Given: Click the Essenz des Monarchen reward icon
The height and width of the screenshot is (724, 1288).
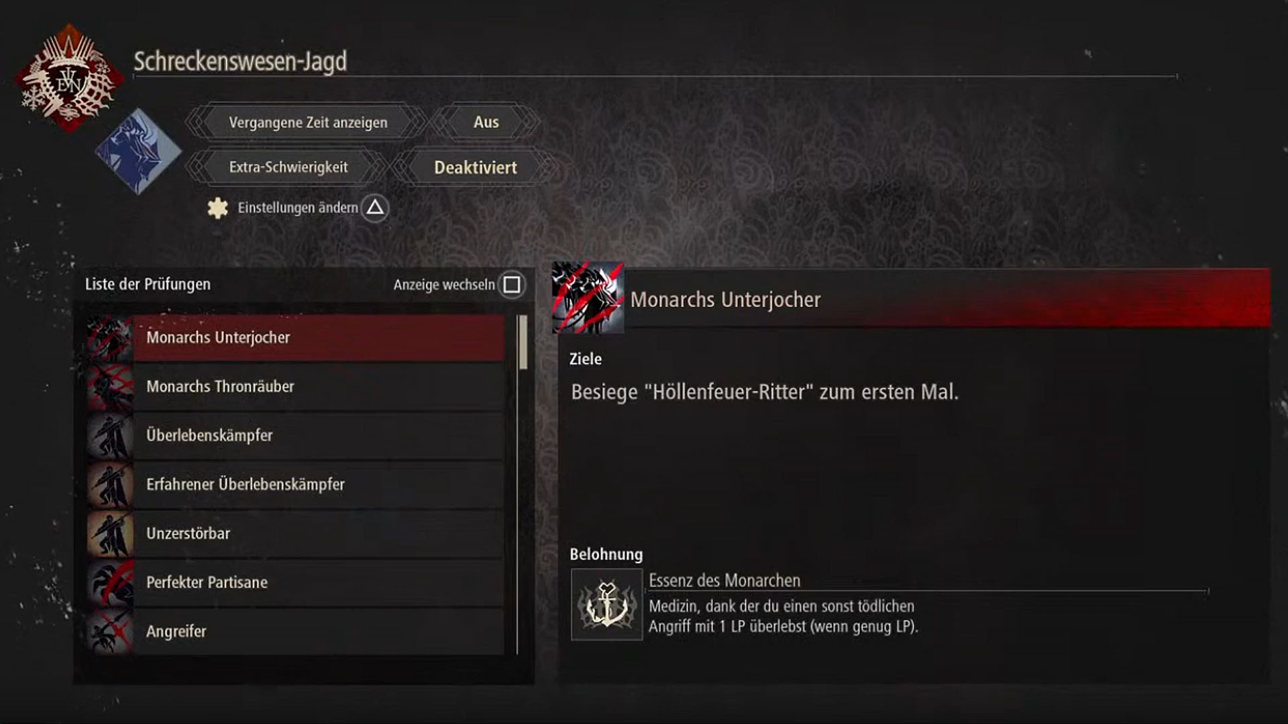Looking at the screenshot, I should point(607,605).
